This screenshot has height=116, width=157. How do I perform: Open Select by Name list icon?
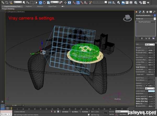(x=28, y=2)
